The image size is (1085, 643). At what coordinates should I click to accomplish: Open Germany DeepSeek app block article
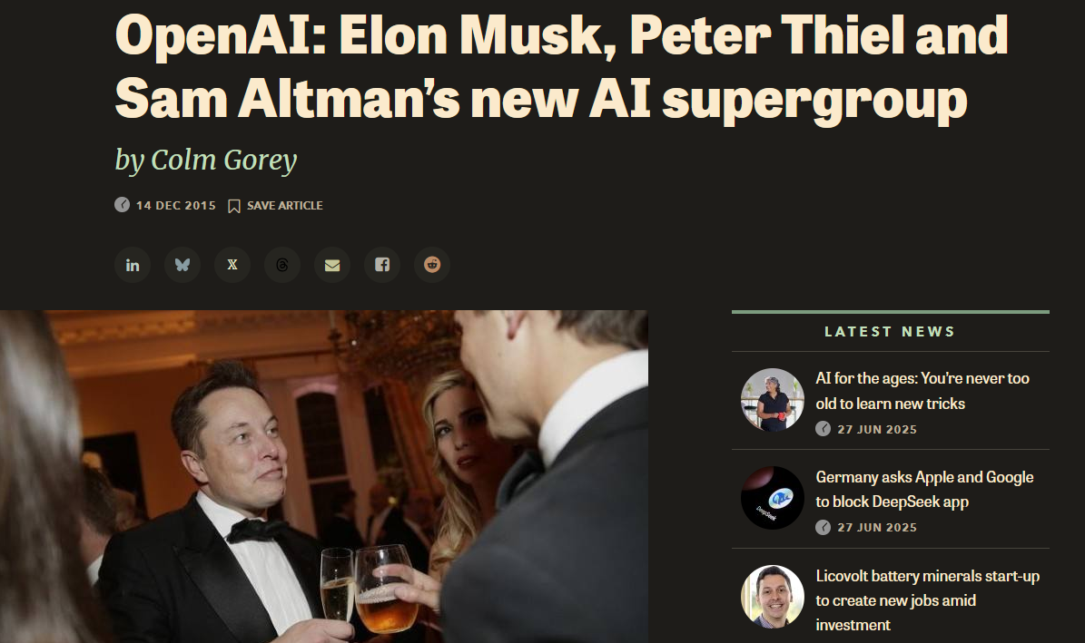(x=924, y=489)
